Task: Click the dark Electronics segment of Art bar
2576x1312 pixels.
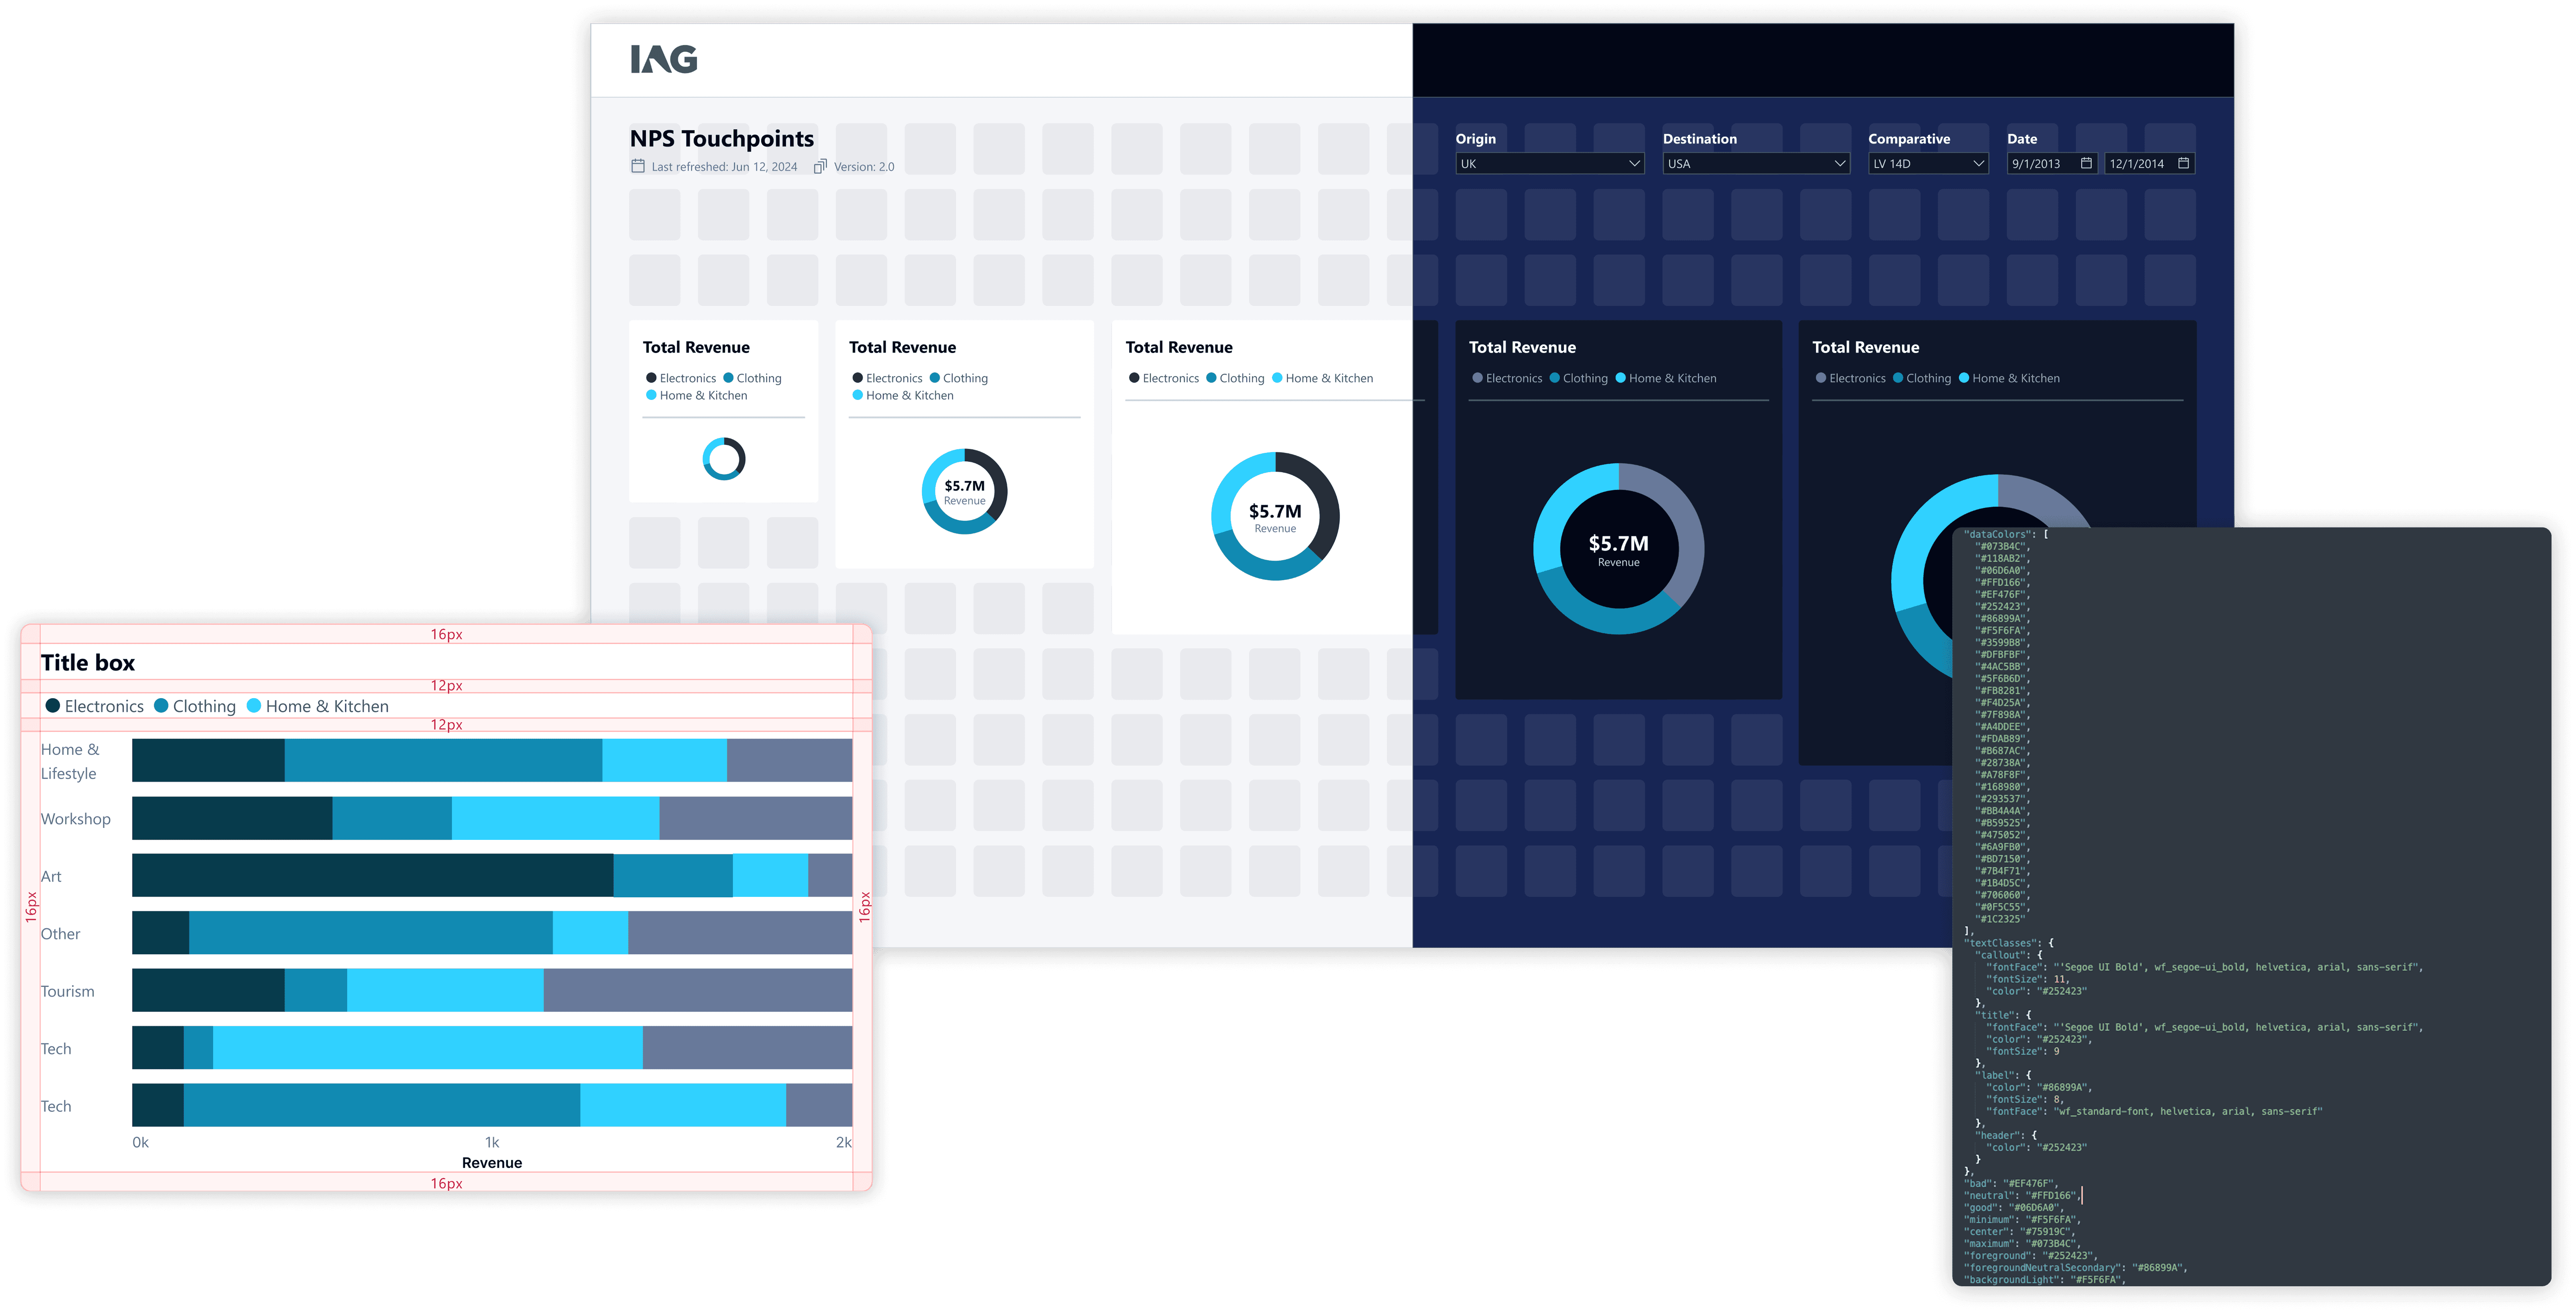Action: (372, 875)
